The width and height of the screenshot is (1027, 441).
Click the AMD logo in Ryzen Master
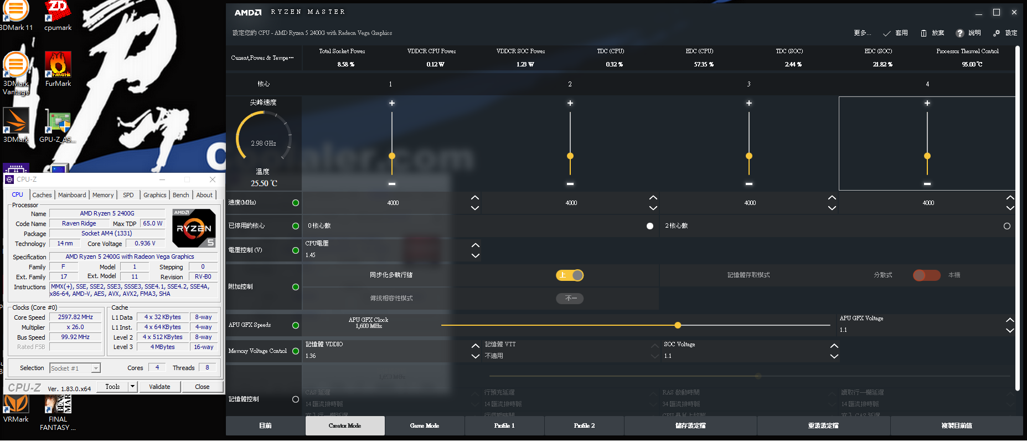click(x=247, y=12)
